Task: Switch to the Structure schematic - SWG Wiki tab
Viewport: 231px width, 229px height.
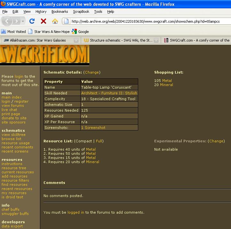Action: [120, 40]
